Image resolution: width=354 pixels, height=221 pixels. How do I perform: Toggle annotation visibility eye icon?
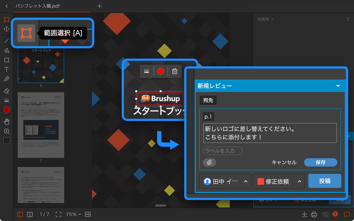point(326,214)
